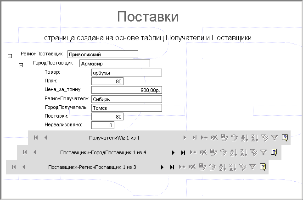Undo changes in ПолучателиWiz navigator
The width and height of the screenshot is (303, 200).
[x=235, y=138]
